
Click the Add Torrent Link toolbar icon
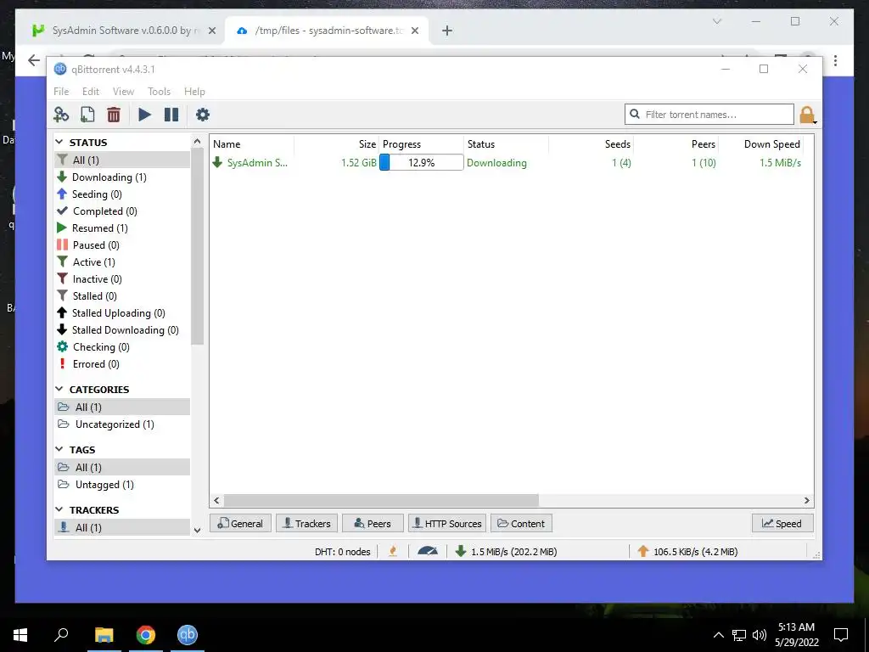point(61,115)
